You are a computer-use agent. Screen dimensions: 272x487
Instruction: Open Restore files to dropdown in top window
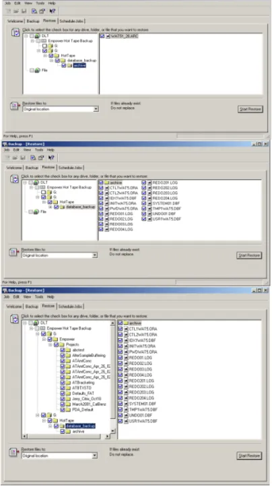(96, 109)
